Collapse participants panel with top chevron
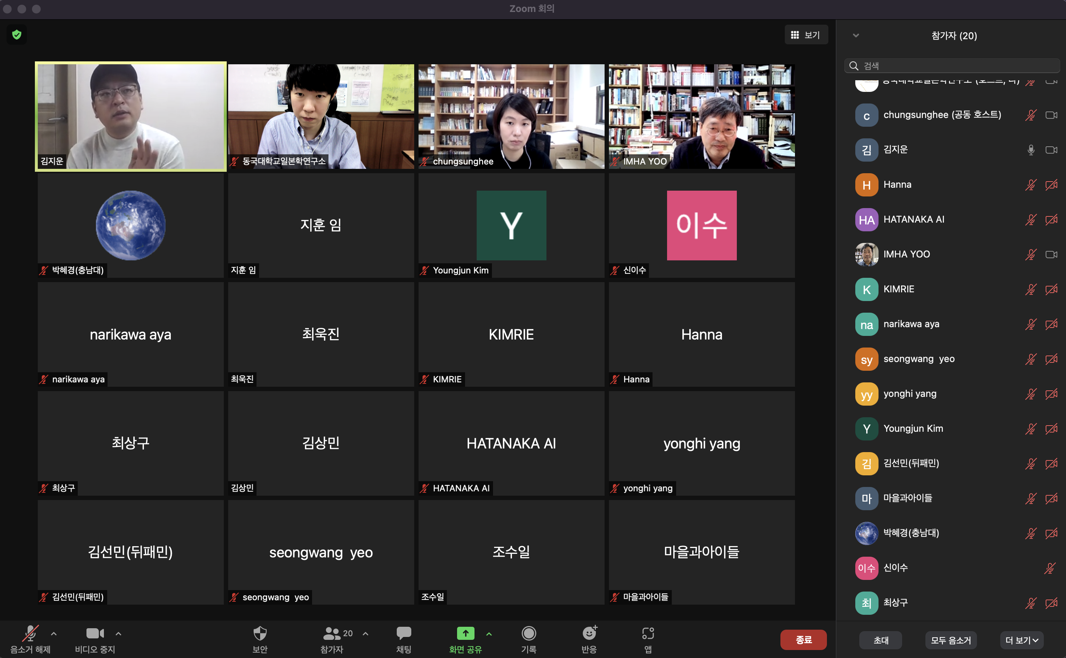 tap(856, 35)
